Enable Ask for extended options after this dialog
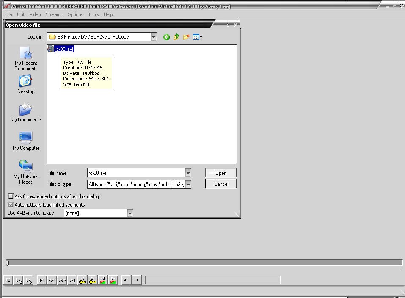 (11, 196)
